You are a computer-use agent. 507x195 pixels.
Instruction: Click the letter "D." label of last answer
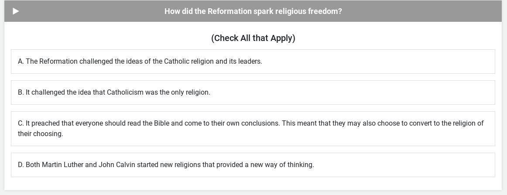point(21,165)
